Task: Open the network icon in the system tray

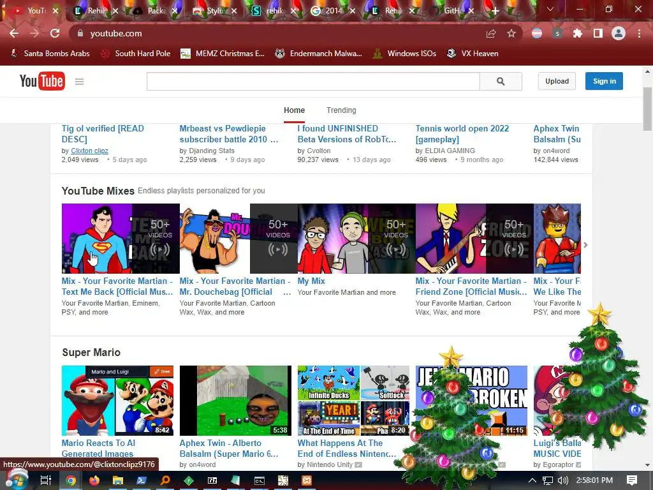Action: click(548, 480)
